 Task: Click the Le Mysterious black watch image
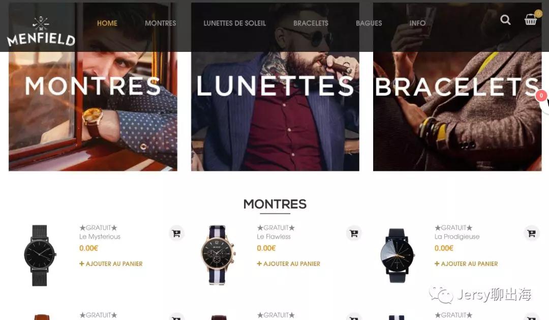40,255
